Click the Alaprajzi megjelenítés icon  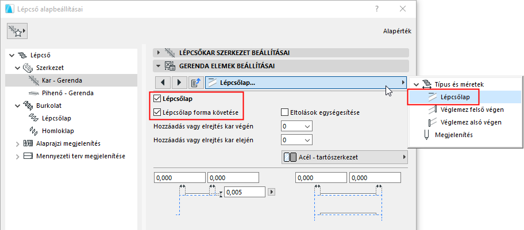point(28,143)
